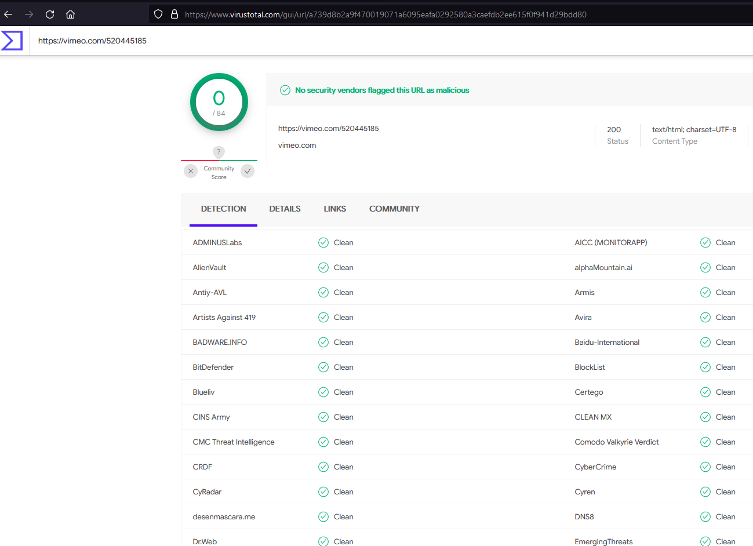The height and width of the screenshot is (546, 753).
Task: Switch to the LINKS tab
Action: [334, 209]
